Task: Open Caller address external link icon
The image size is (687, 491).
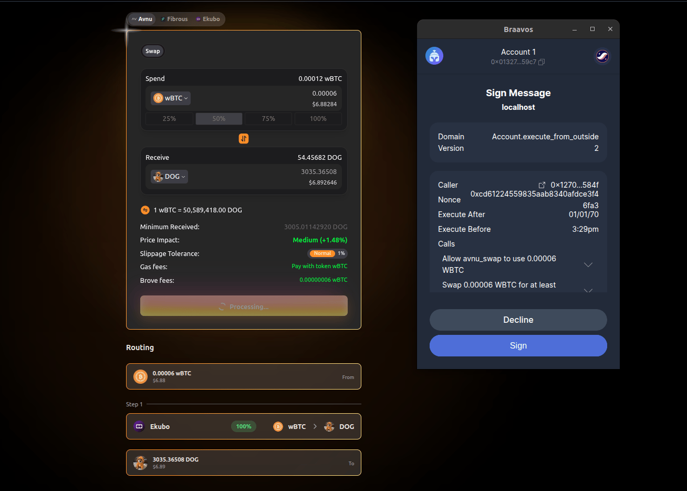Action: [542, 185]
